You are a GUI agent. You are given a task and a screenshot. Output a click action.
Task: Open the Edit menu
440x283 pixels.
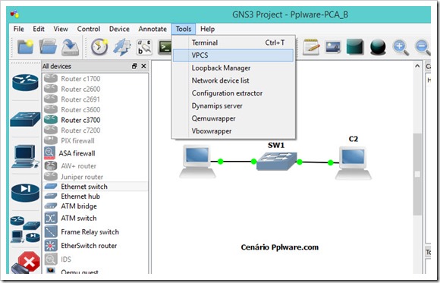pyautogui.click(x=39, y=29)
